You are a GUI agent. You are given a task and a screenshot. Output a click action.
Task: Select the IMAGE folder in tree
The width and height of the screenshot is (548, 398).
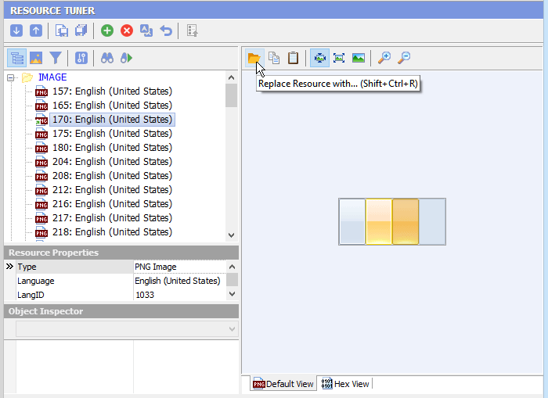pos(52,77)
